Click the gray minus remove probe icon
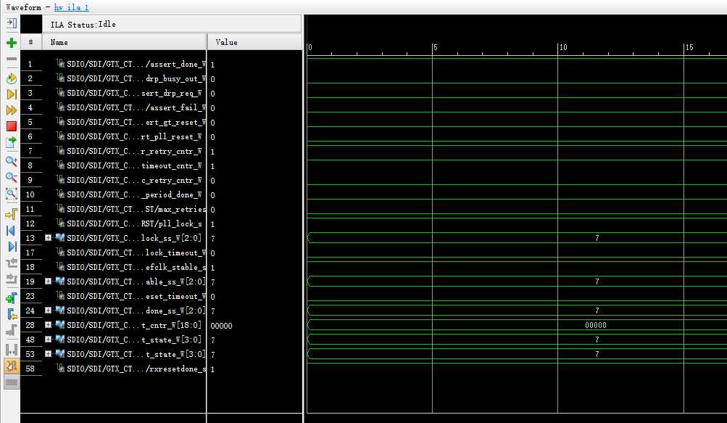 point(12,59)
